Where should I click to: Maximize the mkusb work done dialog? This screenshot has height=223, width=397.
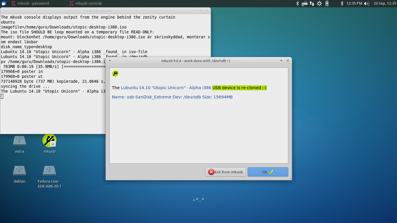pyautogui.click(x=281, y=61)
